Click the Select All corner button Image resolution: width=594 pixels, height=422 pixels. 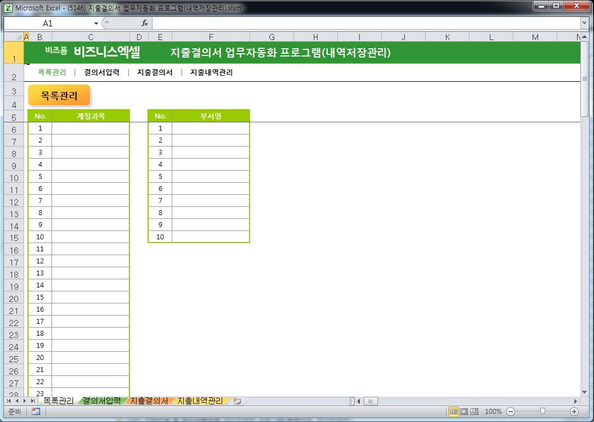pos(14,37)
